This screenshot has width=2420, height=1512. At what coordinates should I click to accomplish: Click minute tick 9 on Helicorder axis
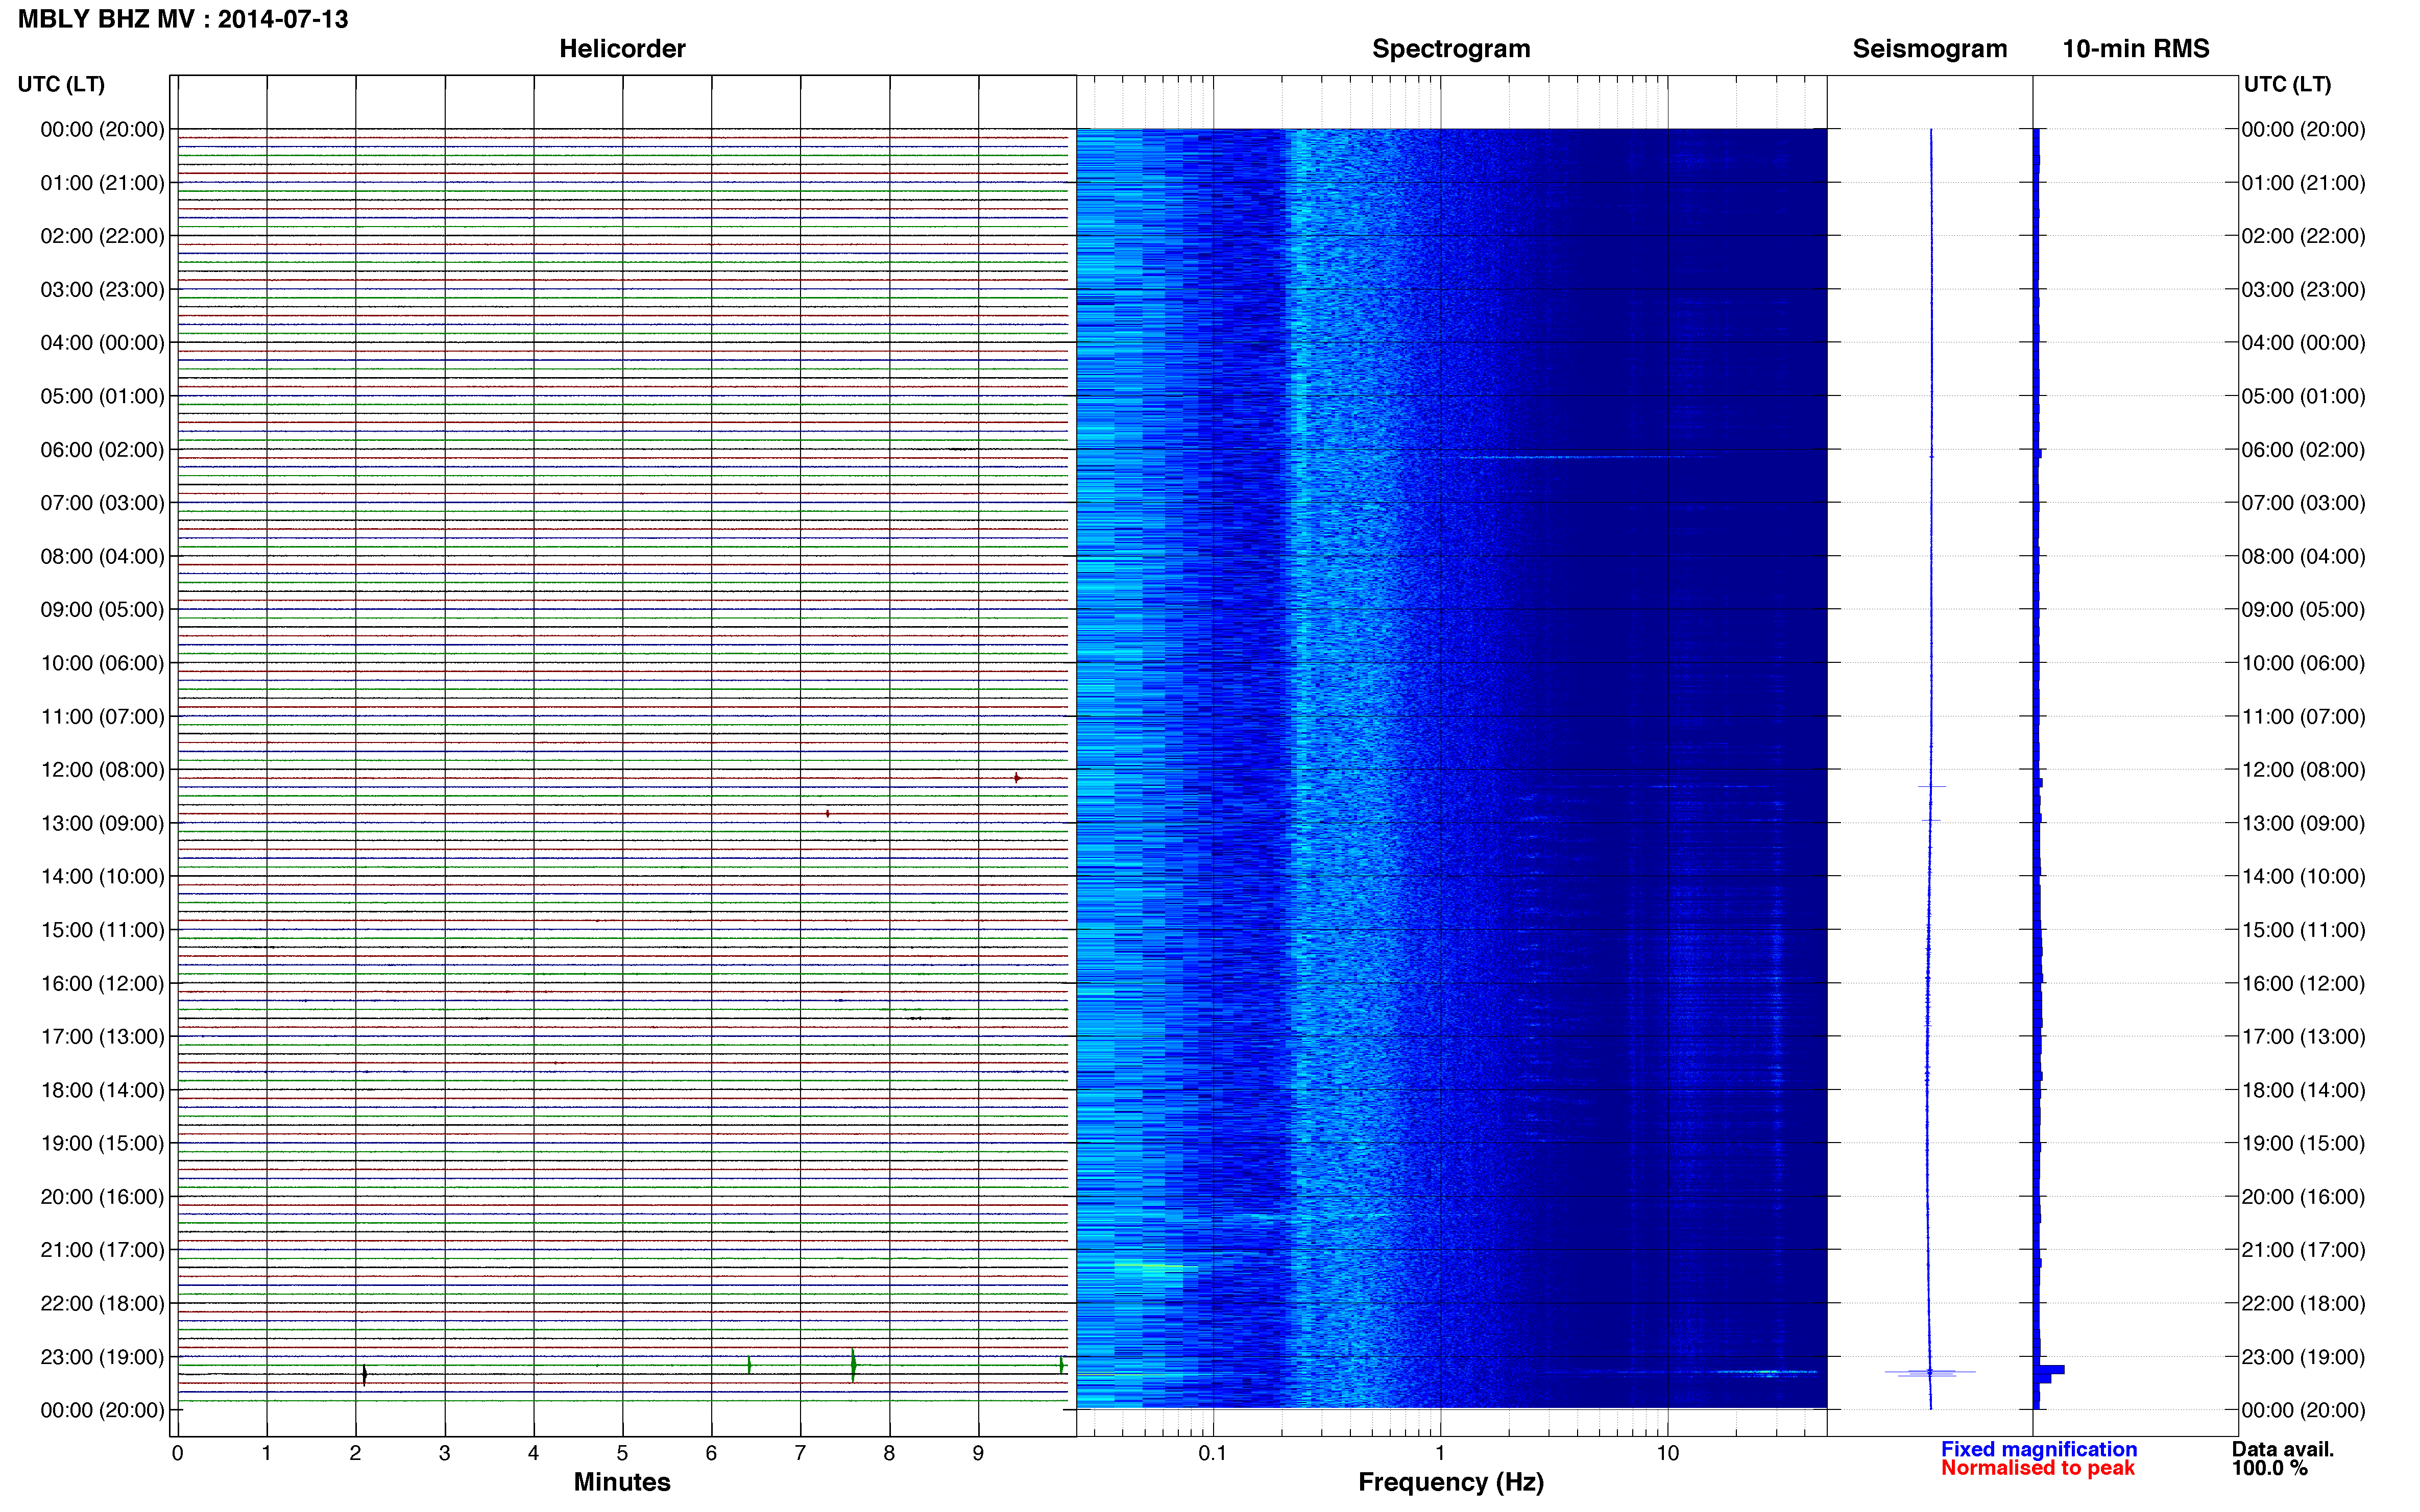pos(977,1453)
